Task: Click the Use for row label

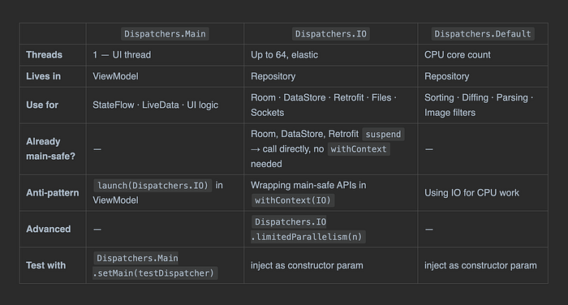Action: pos(42,105)
